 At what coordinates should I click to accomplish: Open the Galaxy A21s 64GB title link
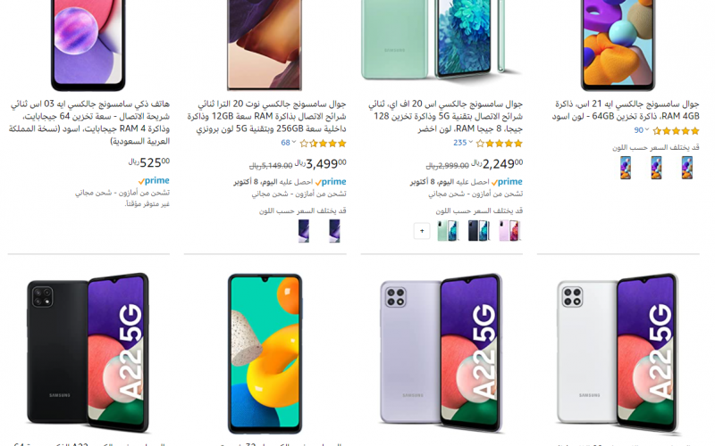626,110
